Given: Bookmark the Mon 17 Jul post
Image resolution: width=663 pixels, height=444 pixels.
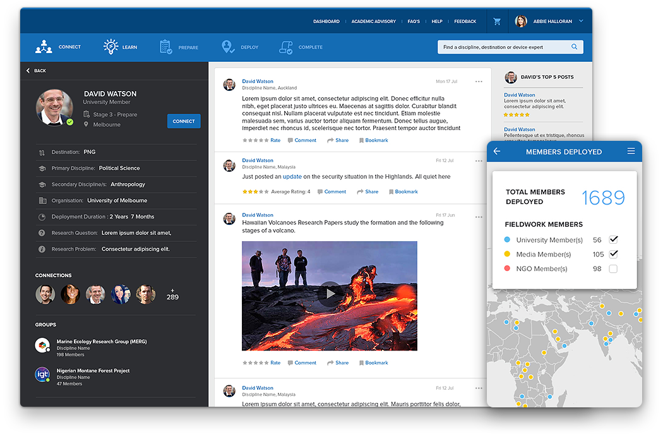Looking at the screenshot, I should pyautogui.click(x=373, y=140).
